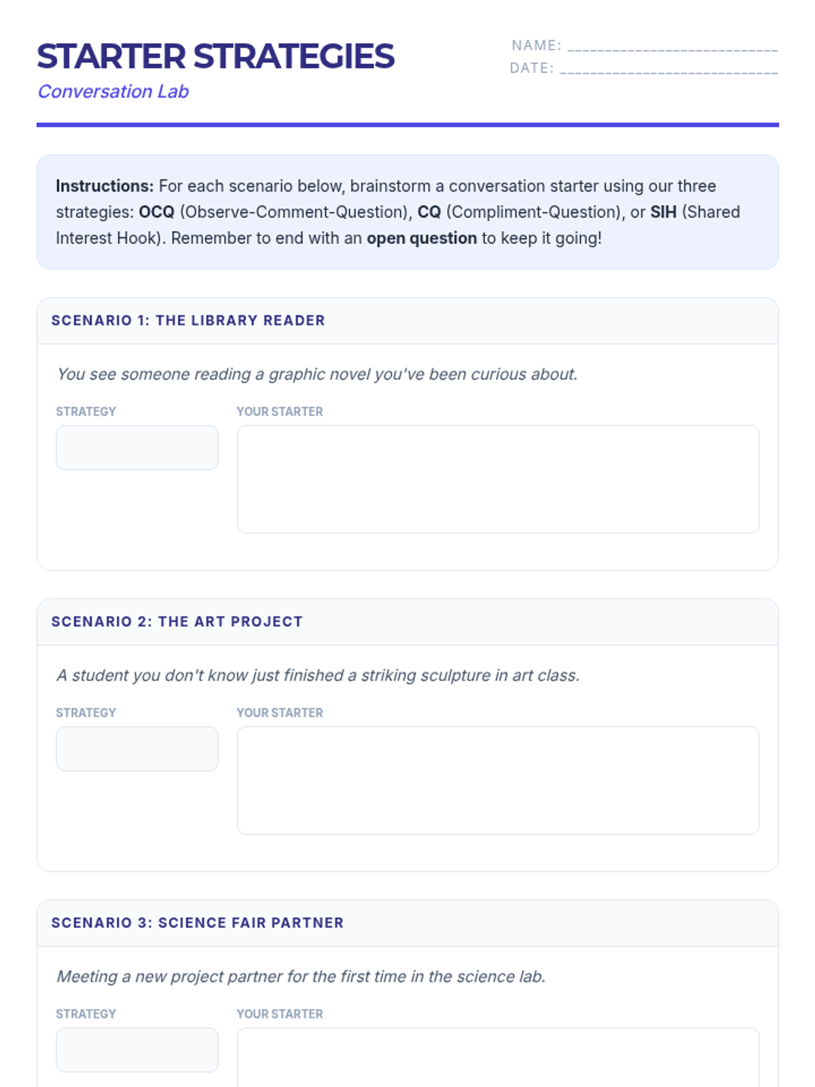Click the DATE blank line
The image size is (815, 1087).
point(669,69)
